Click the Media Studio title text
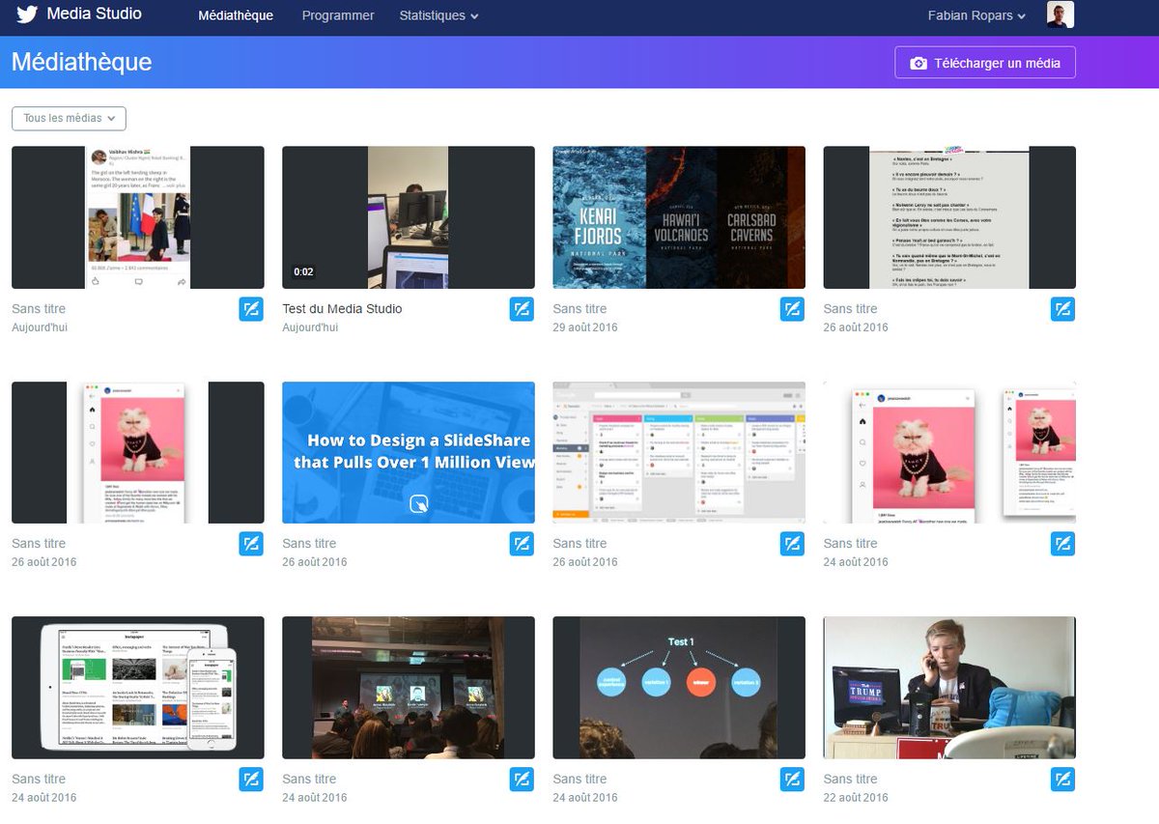Image resolution: width=1159 pixels, height=824 pixels. [x=95, y=14]
